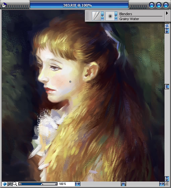Open the brush variant dab preview
The image size is (171, 188).
(110, 16)
